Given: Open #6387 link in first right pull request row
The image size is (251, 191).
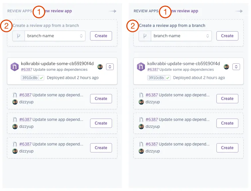Looking at the screenshot, I should [x=152, y=95].
